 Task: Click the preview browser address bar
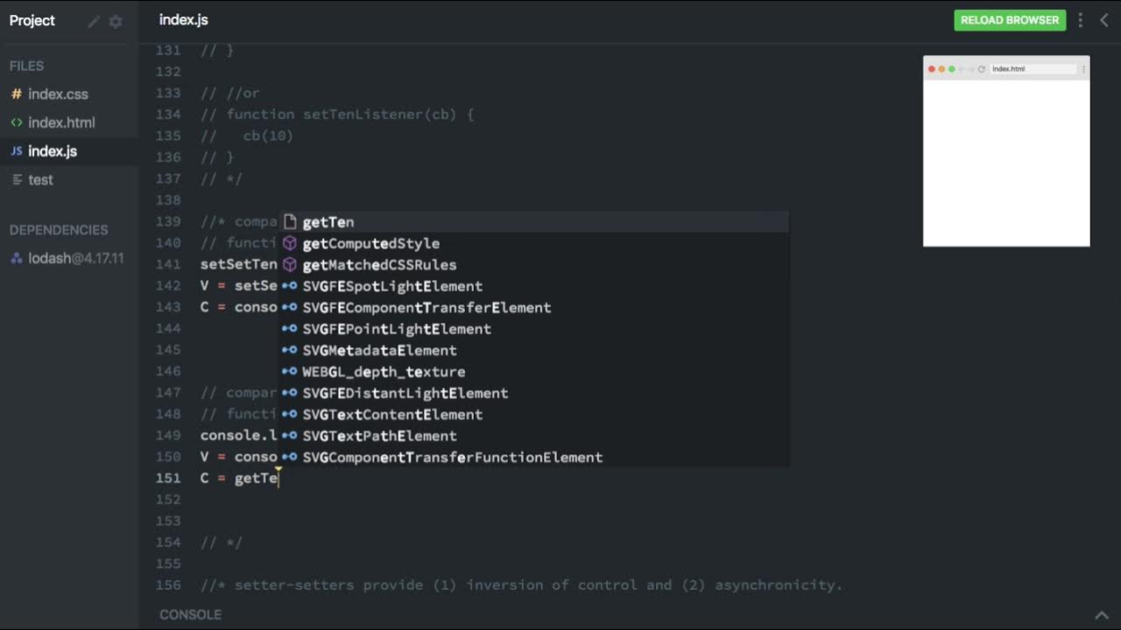[x=1033, y=69]
